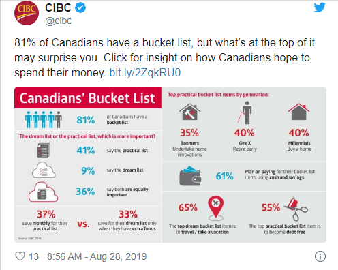
Task: Open the 8:56 AM - Aug 28, 2019 timestamp
Action: (x=97, y=256)
